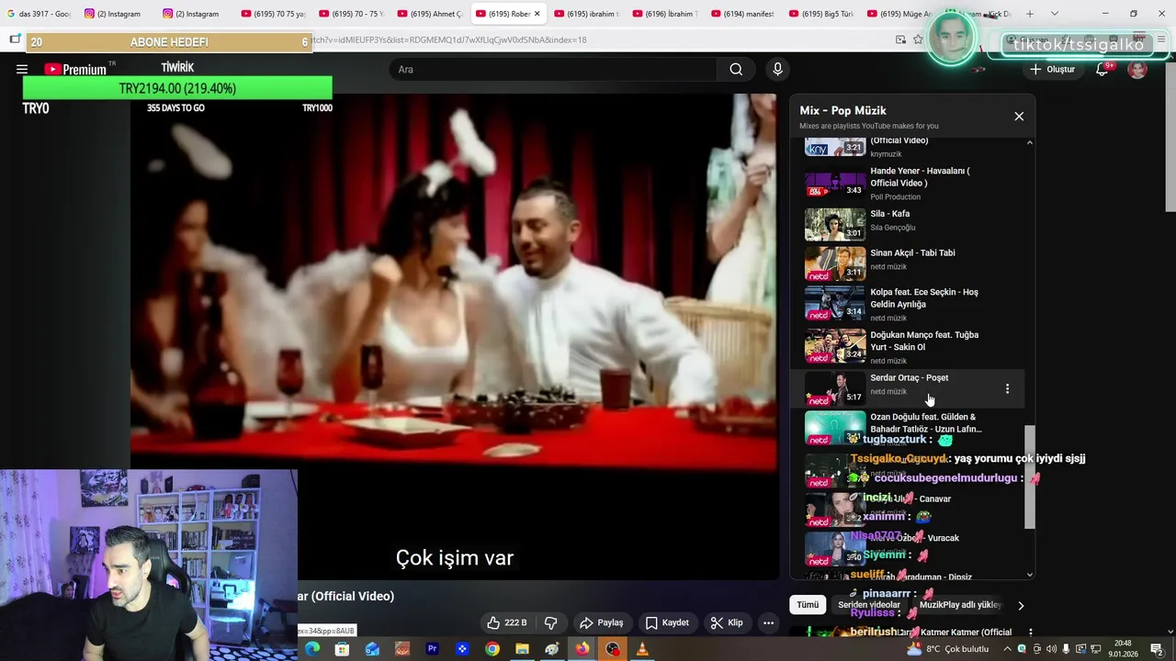Click the YouTube Premium logo
Screen dimensions: 1176x661
75,69
